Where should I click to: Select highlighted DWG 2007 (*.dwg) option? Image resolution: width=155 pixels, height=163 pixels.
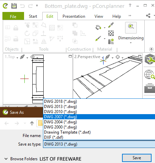pos(99,117)
